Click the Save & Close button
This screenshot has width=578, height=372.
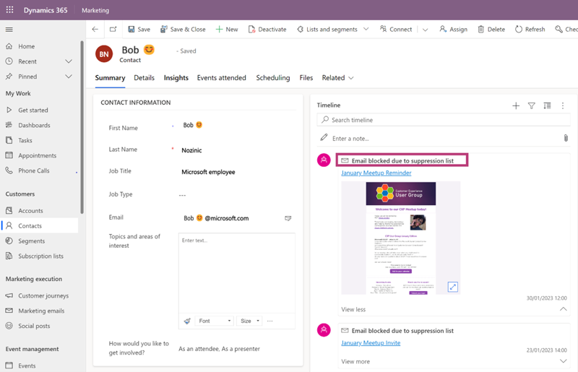pos(183,30)
